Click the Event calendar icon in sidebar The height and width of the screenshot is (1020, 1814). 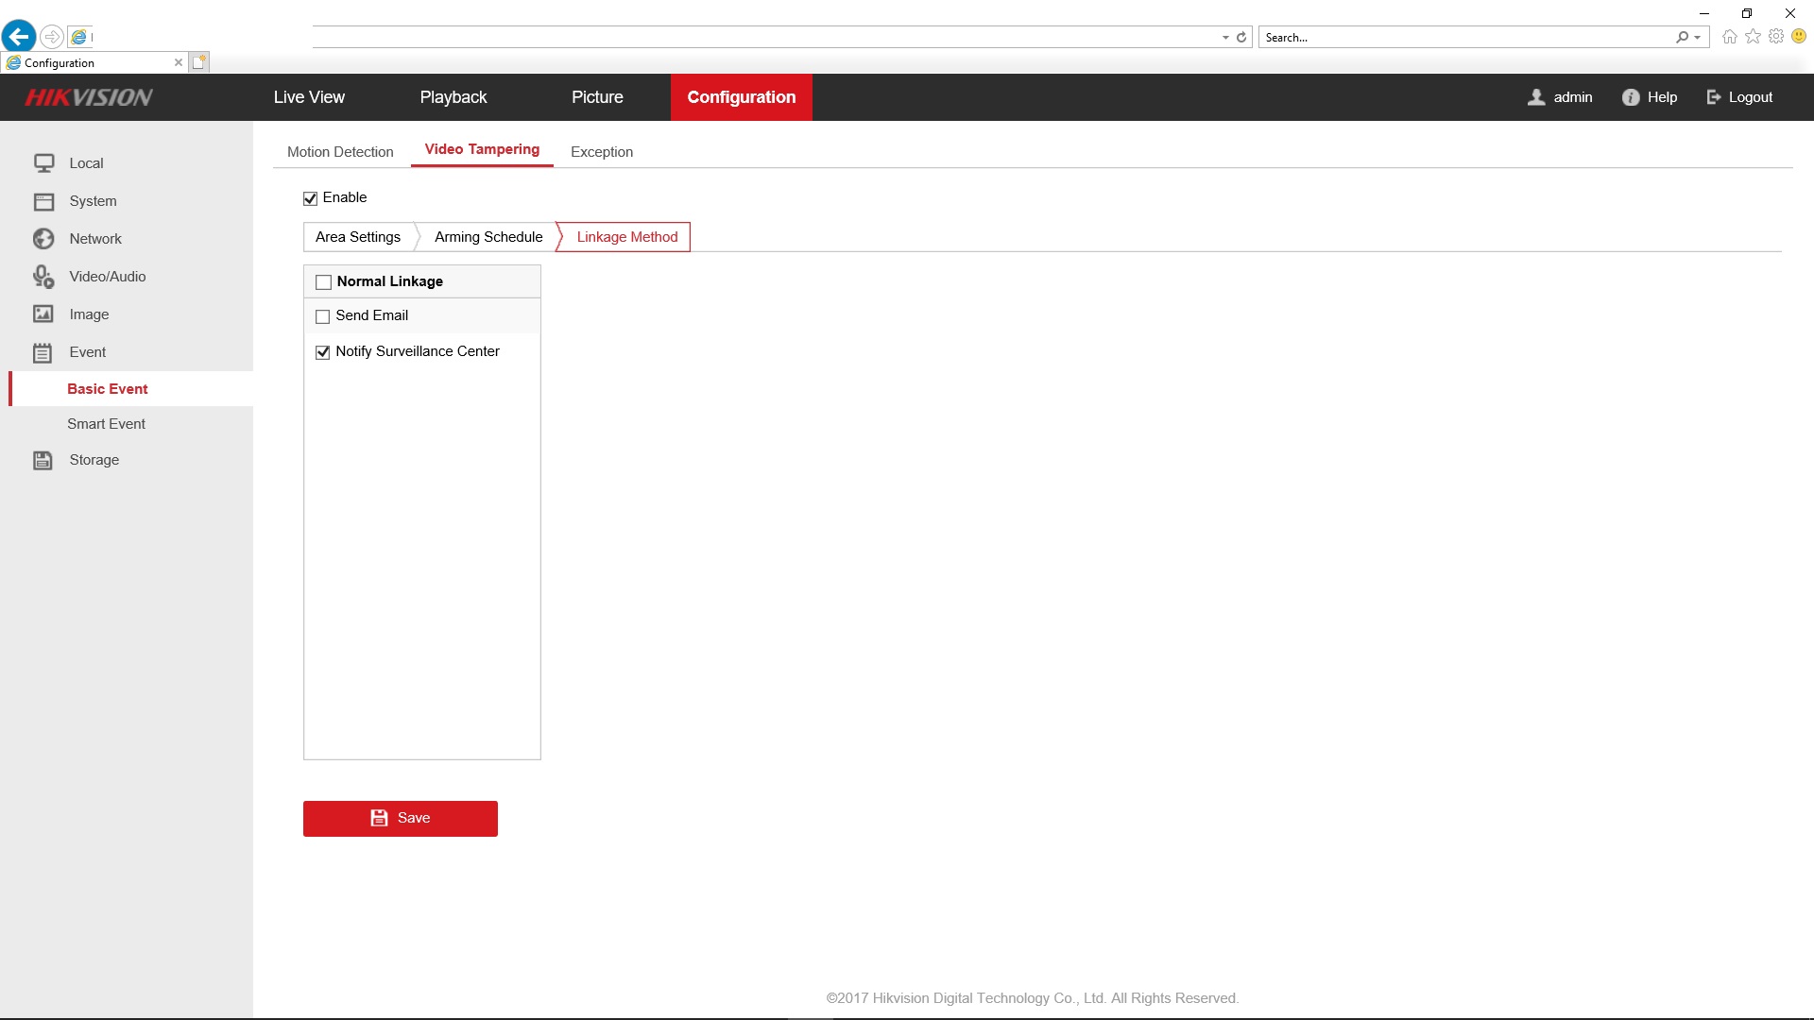pos(43,352)
